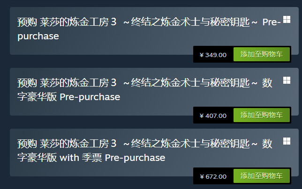Click the Windows platform icon on the ¥349.00 package
This screenshot has height=189, width=302.
pyautogui.click(x=287, y=19)
